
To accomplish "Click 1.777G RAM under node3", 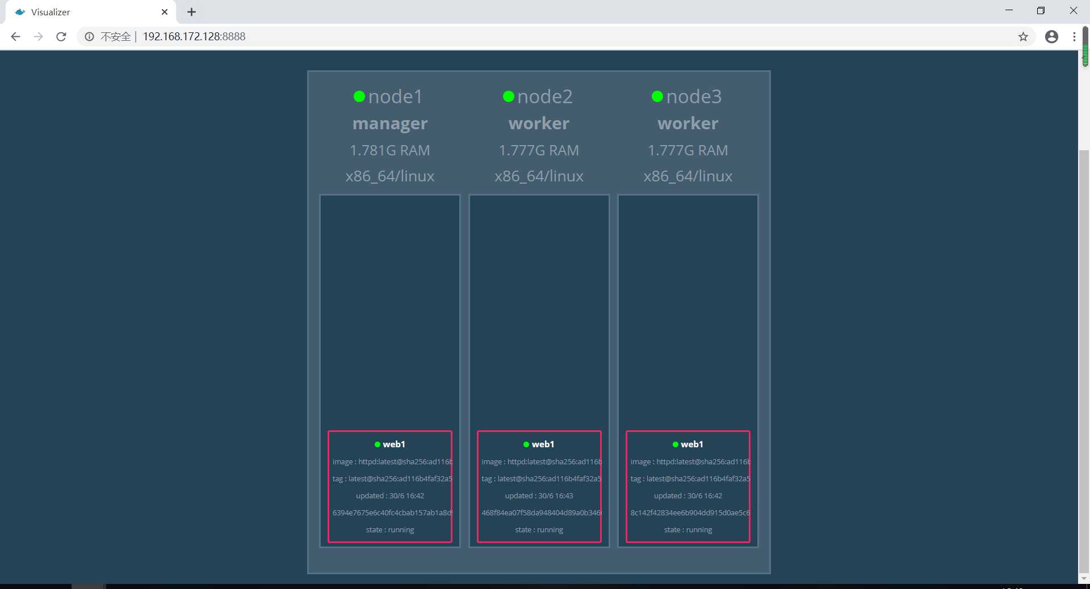I will tap(688, 150).
